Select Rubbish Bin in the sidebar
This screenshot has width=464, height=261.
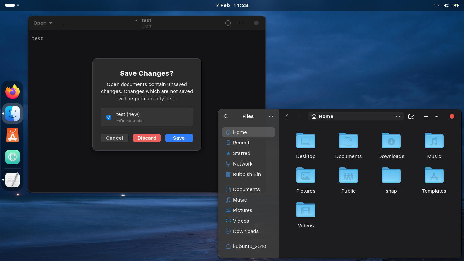(247, 174)
